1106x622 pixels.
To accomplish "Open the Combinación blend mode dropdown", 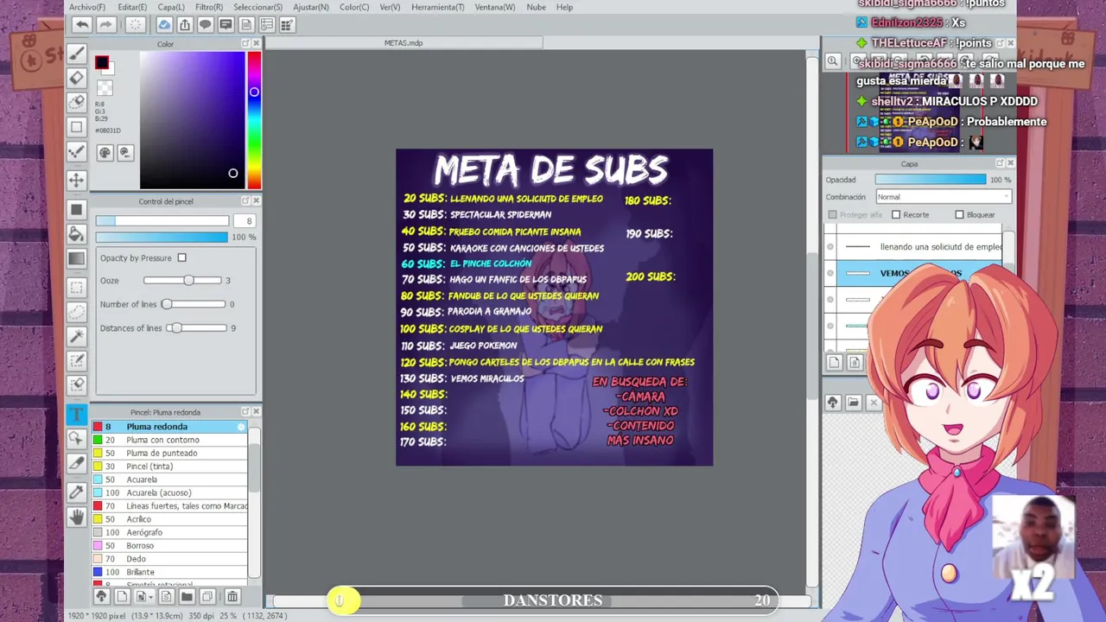I will (x=943, y=197).
